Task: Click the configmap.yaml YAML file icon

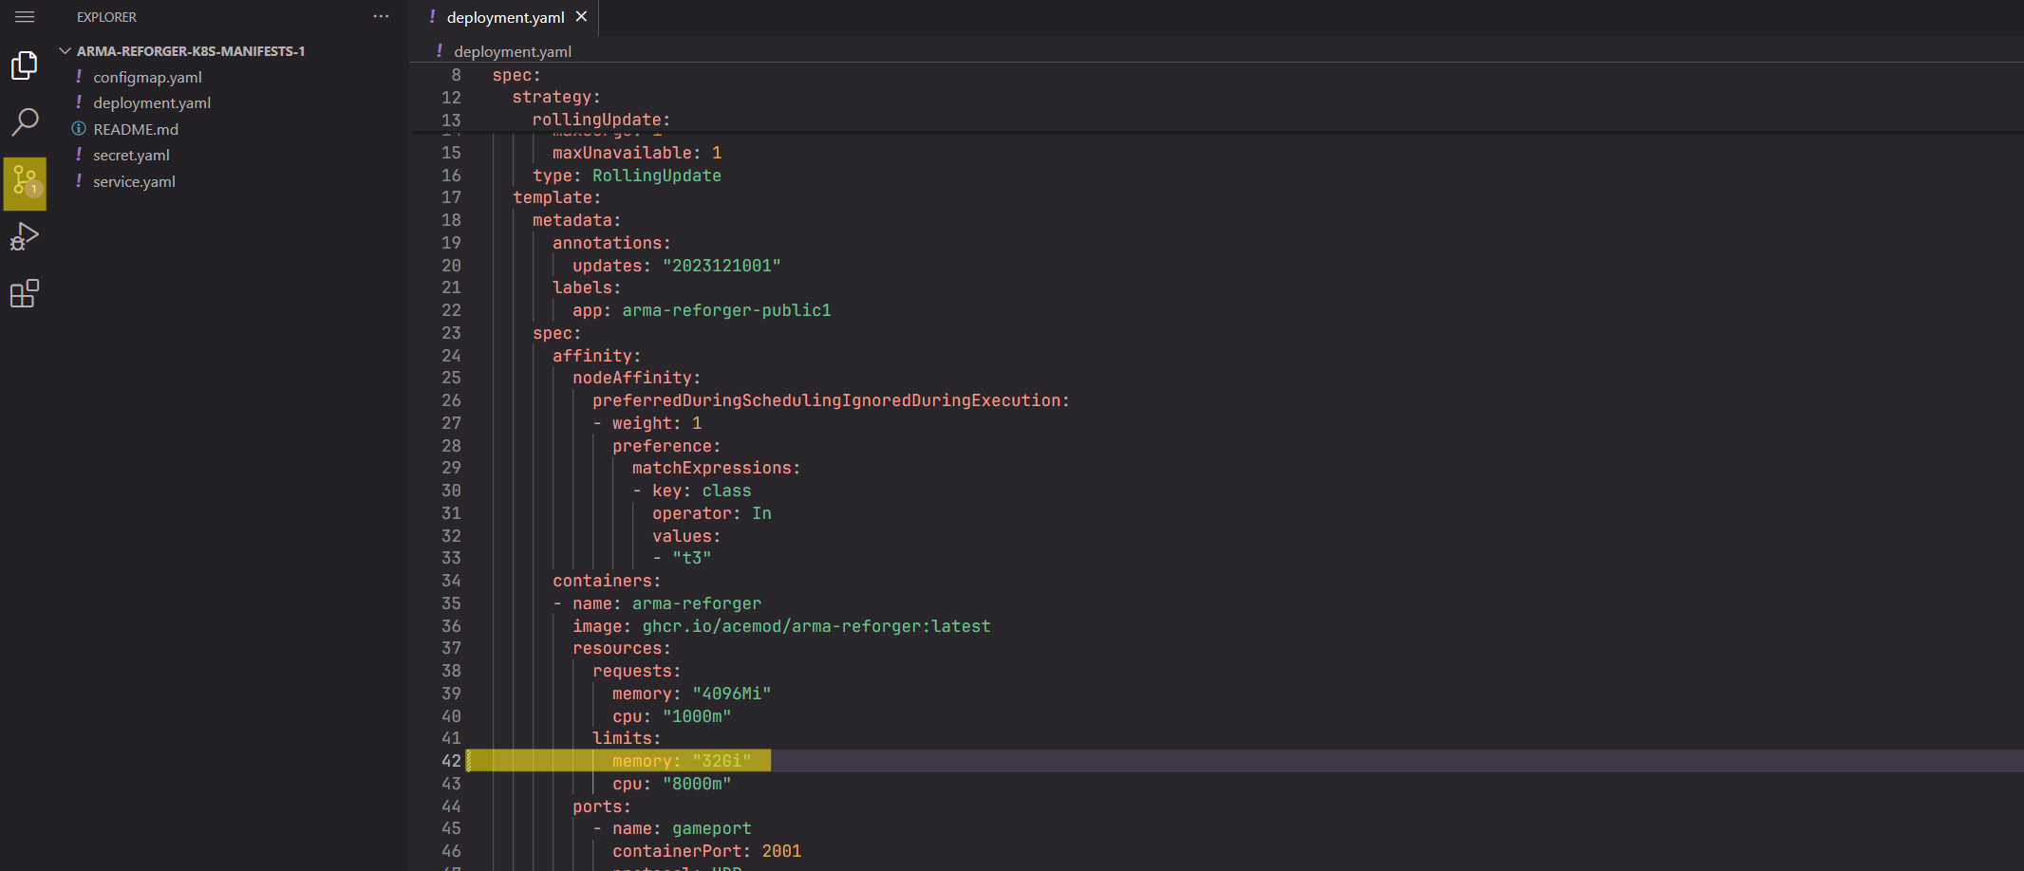Action: click(79, 76)
